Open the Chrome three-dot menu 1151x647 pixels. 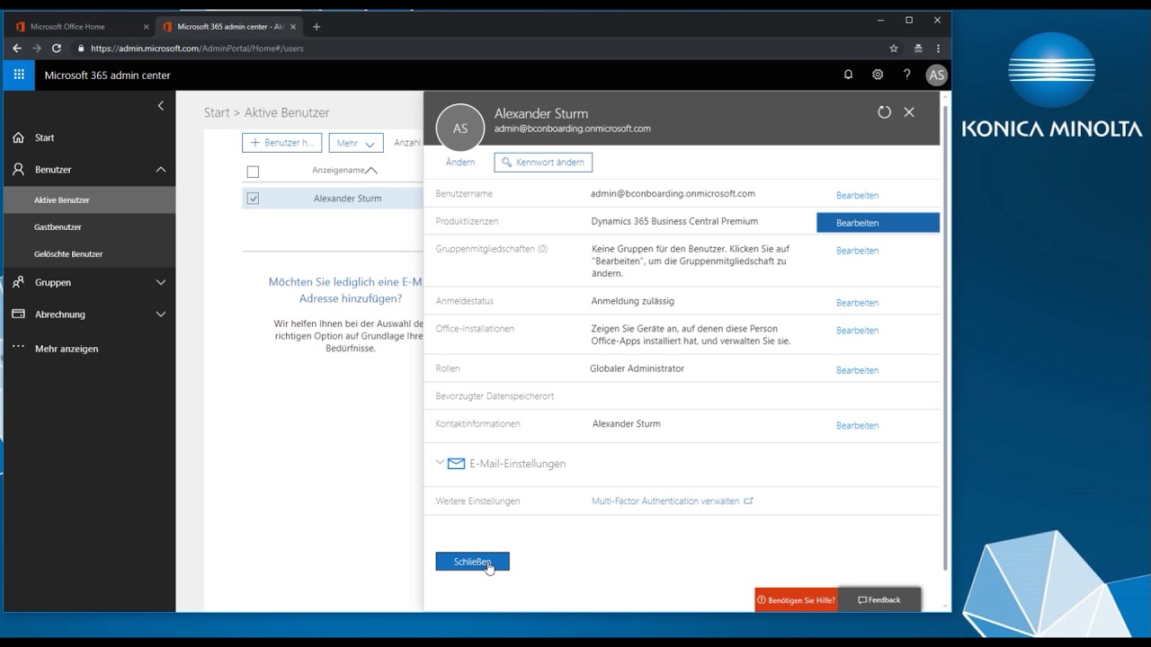pos(939,49)
